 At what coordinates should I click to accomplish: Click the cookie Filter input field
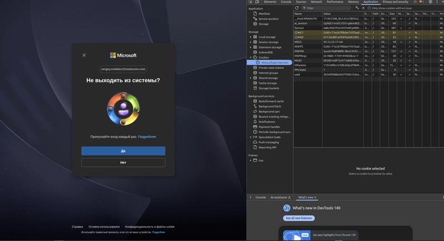[x=327, y=8]
